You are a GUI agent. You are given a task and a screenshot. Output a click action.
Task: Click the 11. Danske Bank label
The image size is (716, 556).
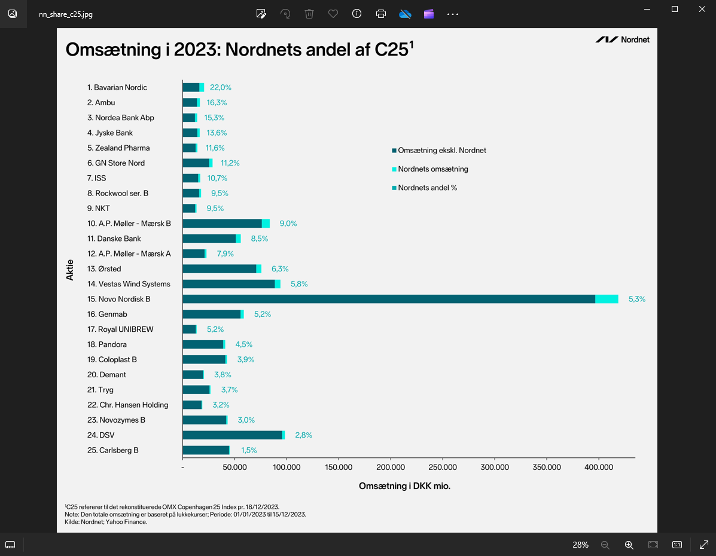114,239
